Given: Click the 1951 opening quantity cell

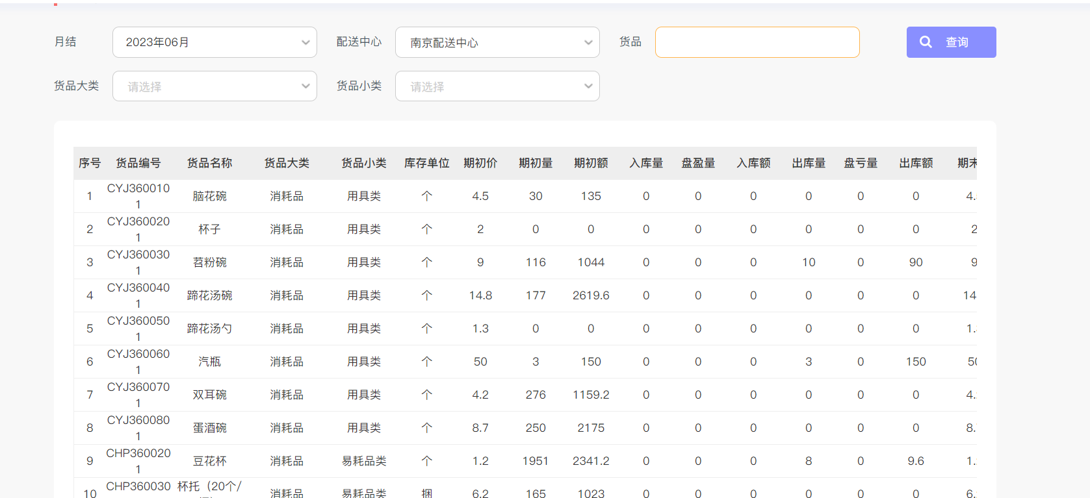Looking at the screenshot, I should point(536,461).
